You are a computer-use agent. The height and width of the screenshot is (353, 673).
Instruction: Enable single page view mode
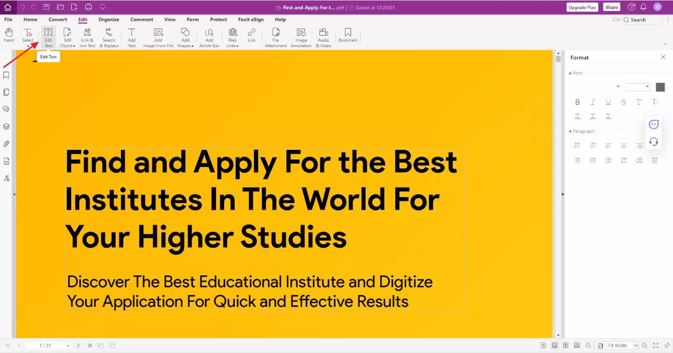click(x=544, y=345)
